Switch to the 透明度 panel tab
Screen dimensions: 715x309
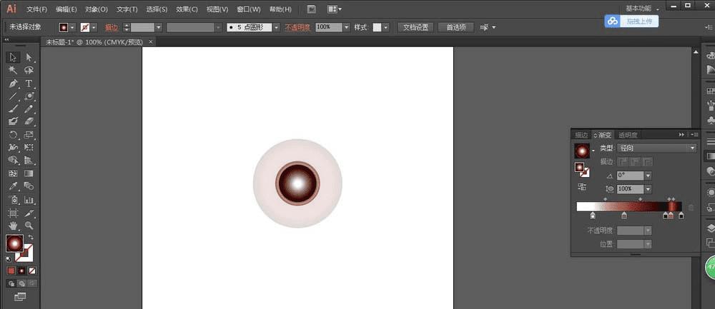[628, 135]
